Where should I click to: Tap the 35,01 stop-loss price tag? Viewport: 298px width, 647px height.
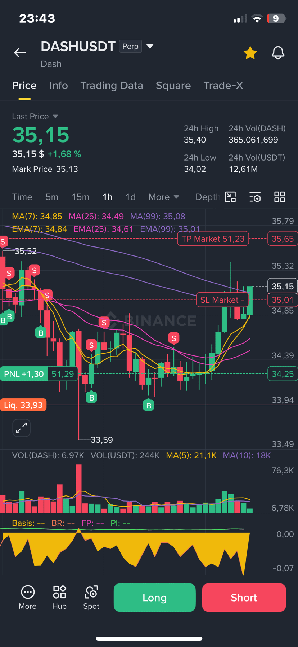pyautogui.click(x=283, y=300)
